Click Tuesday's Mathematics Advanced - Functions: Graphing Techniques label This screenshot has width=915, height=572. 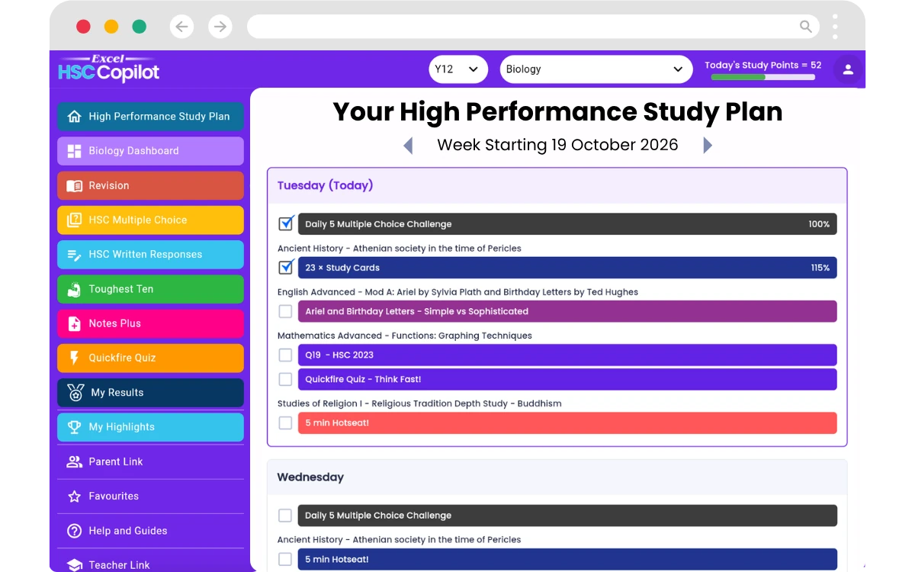click(x=405, y=336)
